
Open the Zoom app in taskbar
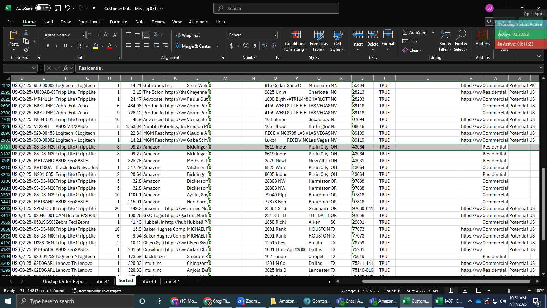point(249,301)
